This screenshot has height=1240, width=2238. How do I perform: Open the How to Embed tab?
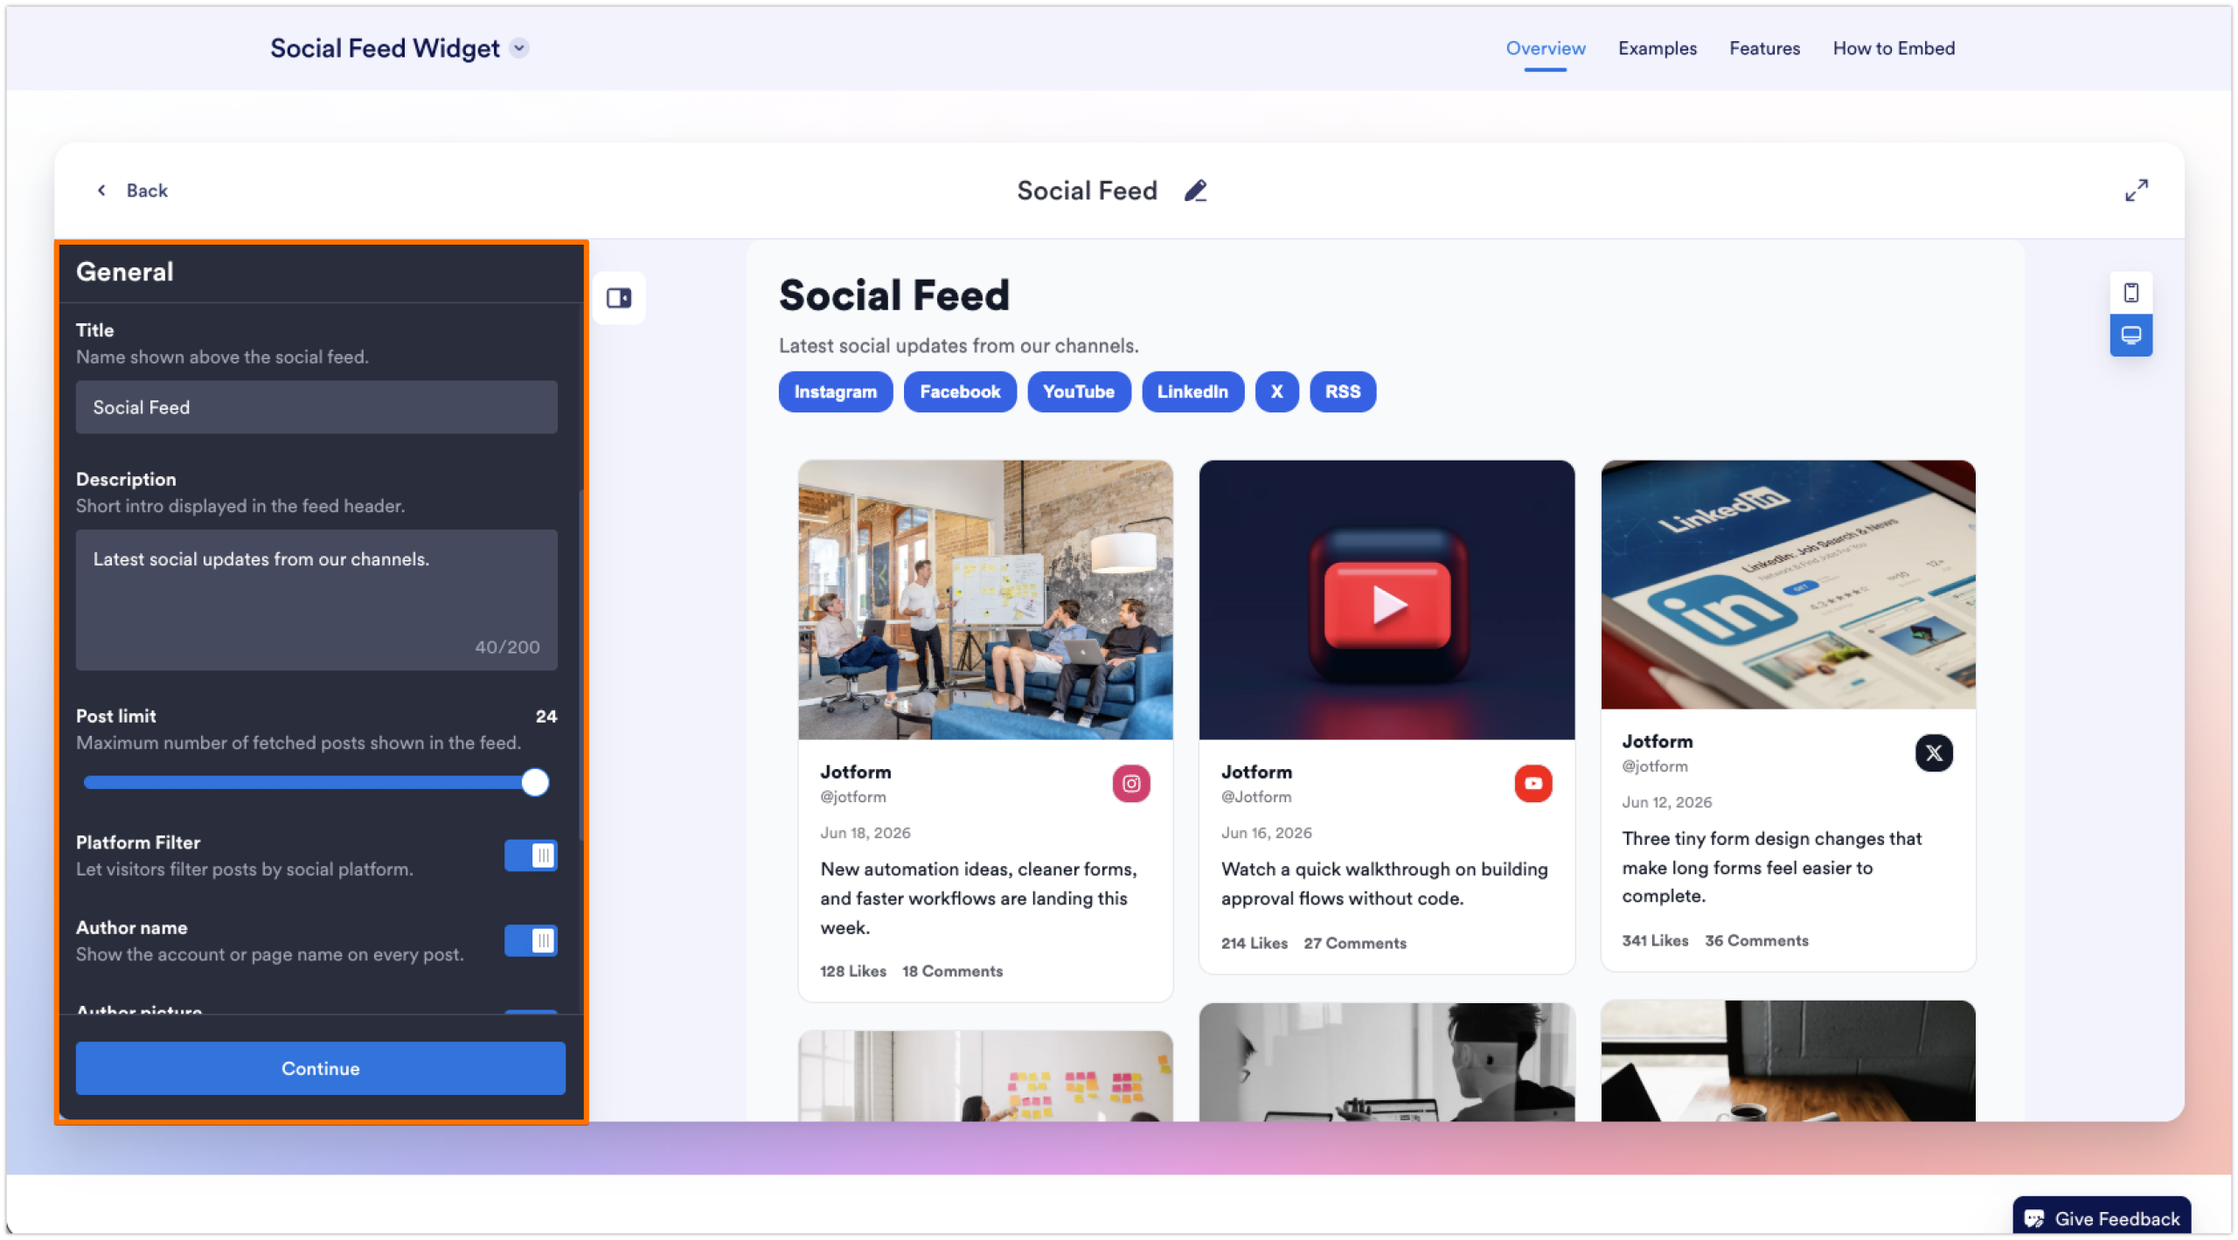(1894, 48)
